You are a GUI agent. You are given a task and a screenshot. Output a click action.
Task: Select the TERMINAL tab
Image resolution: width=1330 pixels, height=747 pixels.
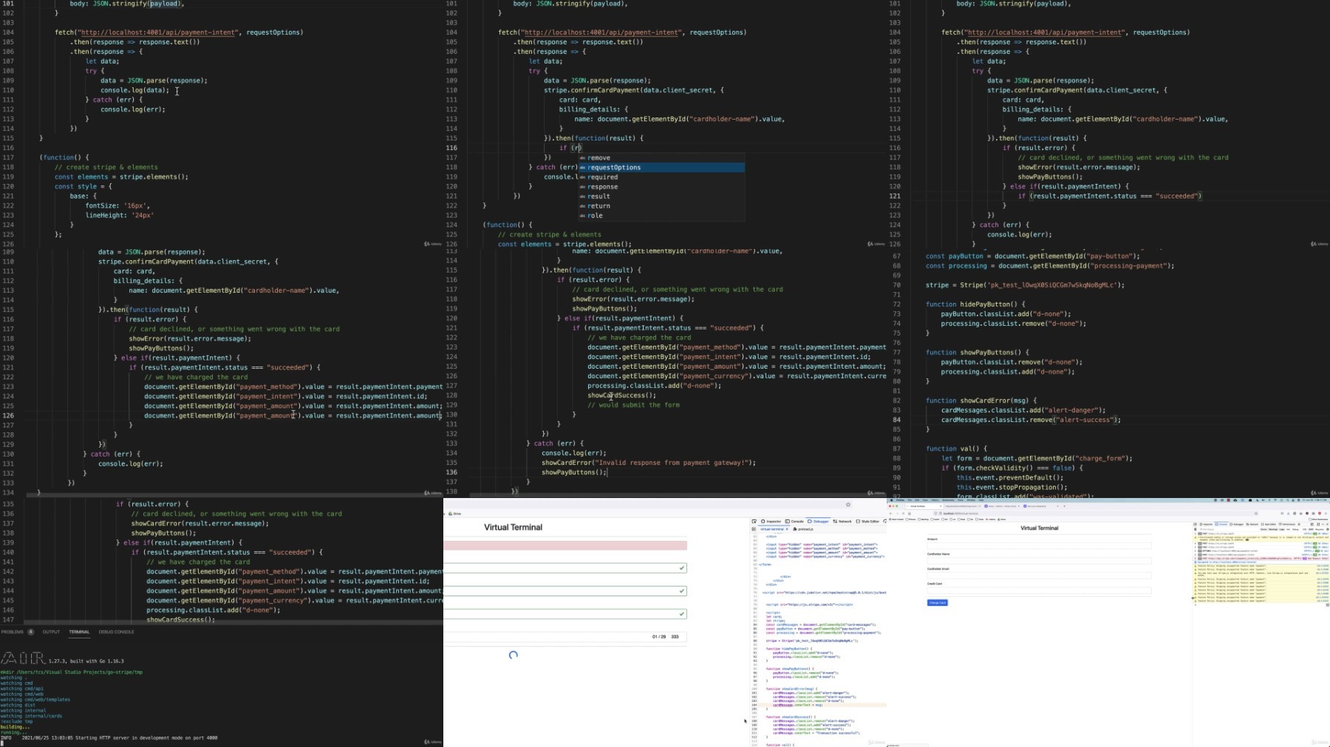coord(79,632)
